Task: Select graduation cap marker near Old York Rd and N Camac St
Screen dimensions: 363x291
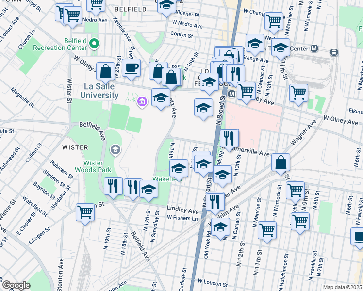Action: click(x=221, y=228)
